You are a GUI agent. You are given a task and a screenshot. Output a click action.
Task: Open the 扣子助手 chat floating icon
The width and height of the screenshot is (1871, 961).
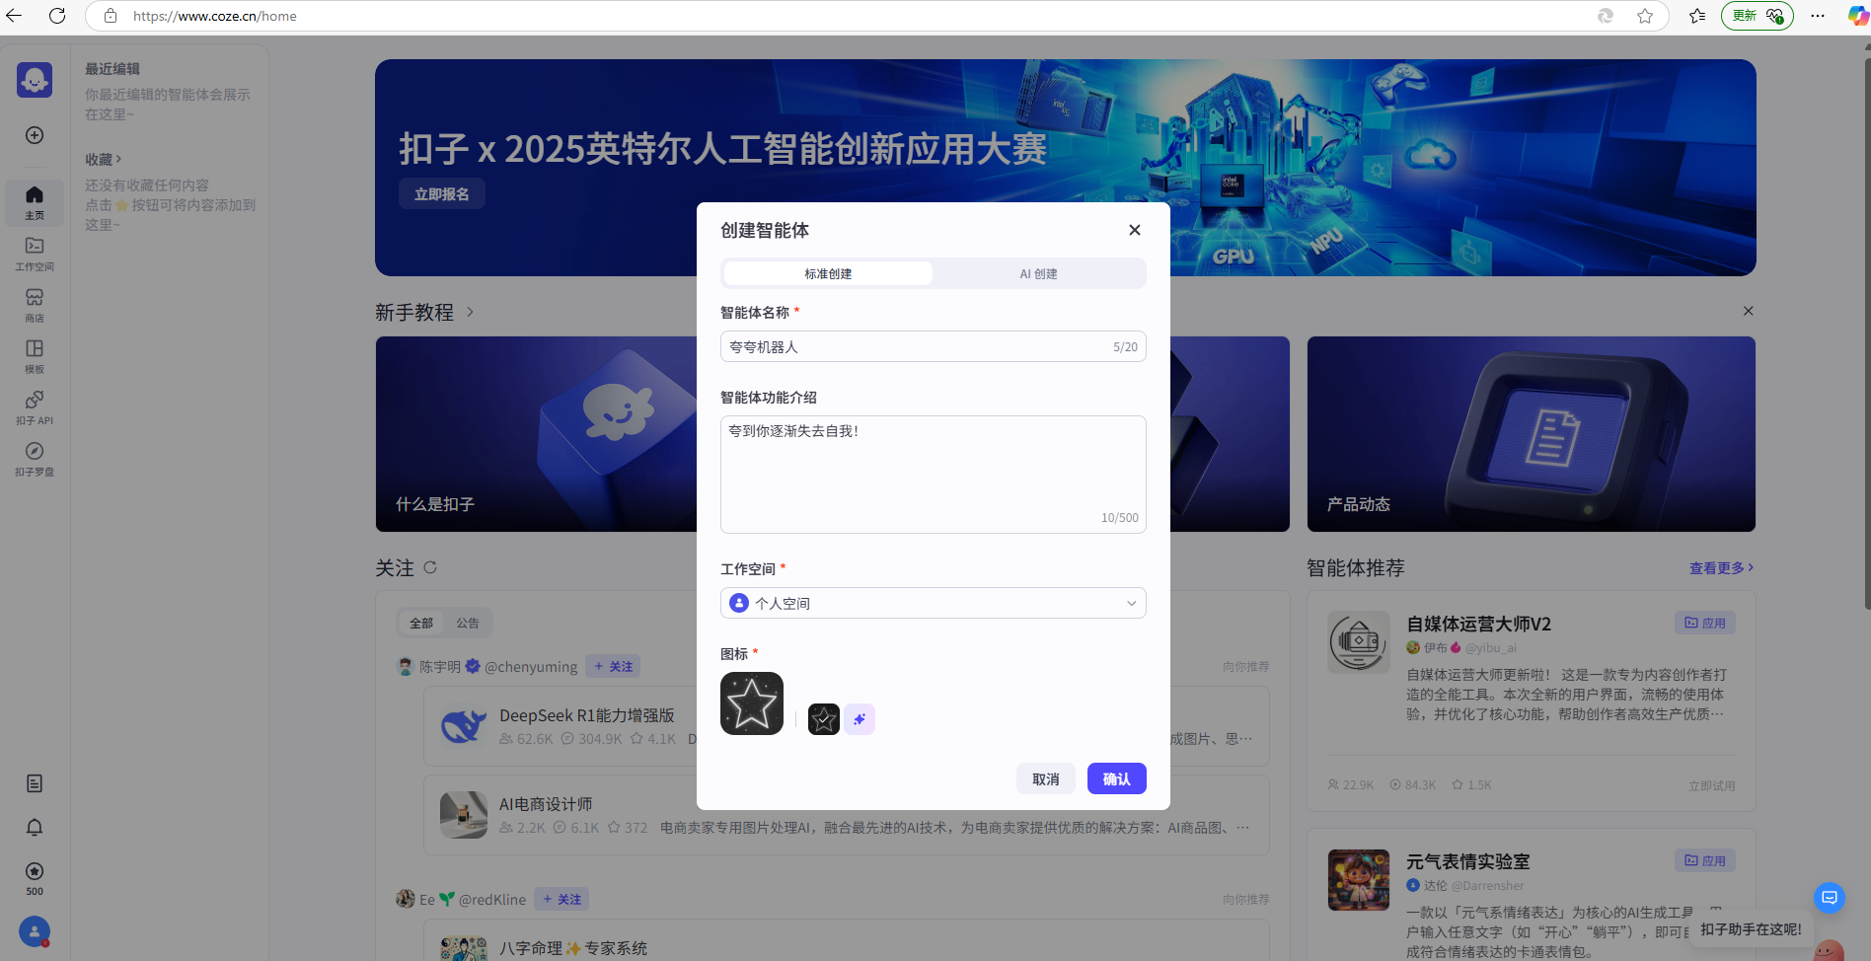point(1830,897)
